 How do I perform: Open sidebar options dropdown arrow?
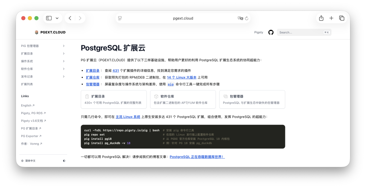pyautogui.click(x=57, y=18)
